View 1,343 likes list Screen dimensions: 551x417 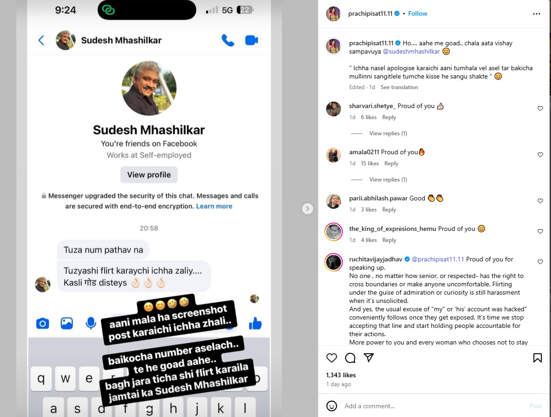pos(341,375)
